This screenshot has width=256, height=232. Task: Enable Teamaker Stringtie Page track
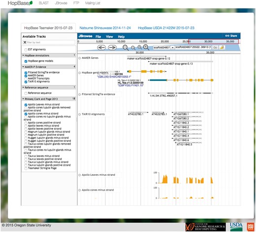tap(26, 168)
